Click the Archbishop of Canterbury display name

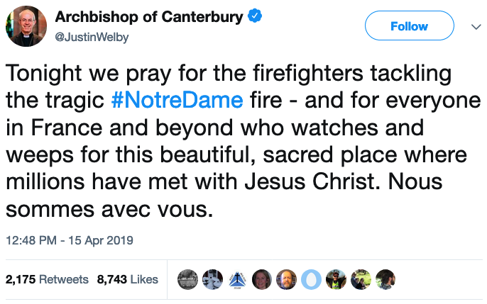pyautogui.click(x=149, y=16)
